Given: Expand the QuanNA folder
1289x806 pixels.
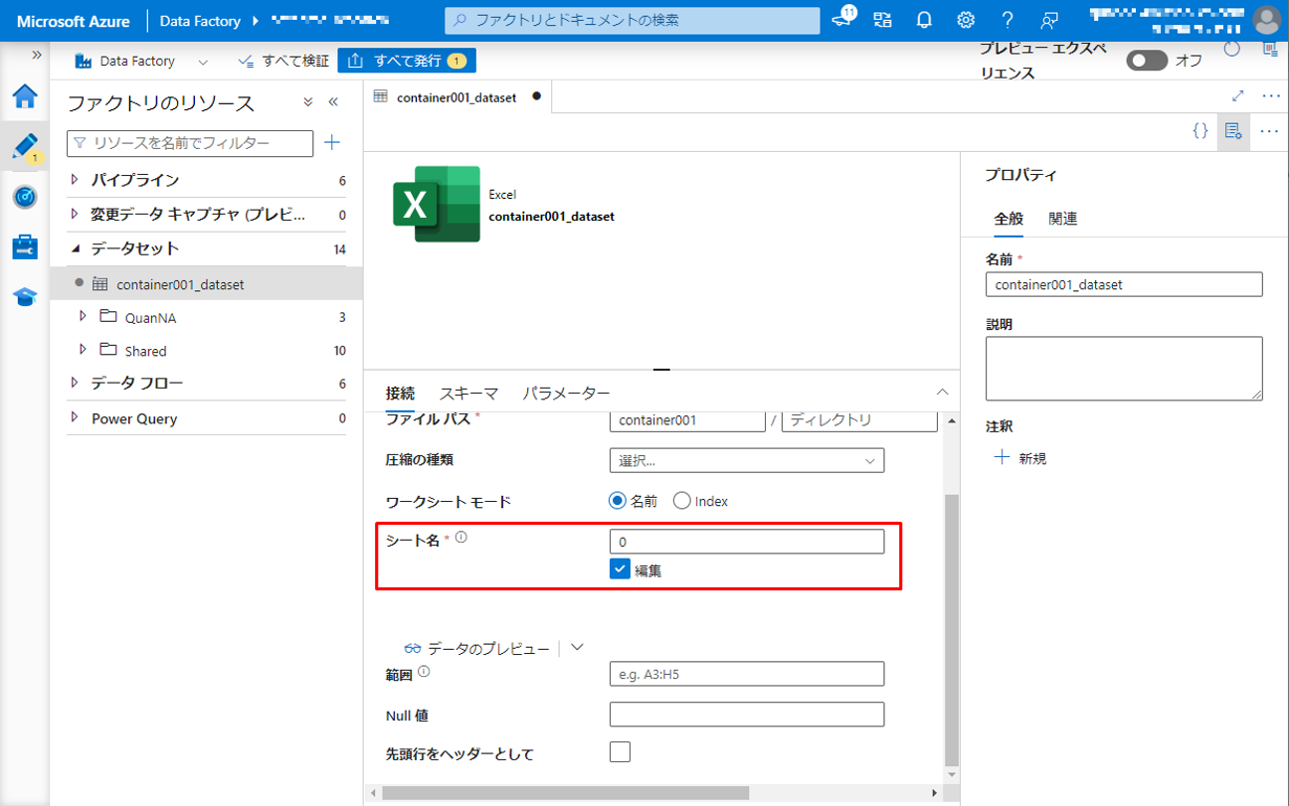Looking at the screenshot, I should tap(84, 317).
